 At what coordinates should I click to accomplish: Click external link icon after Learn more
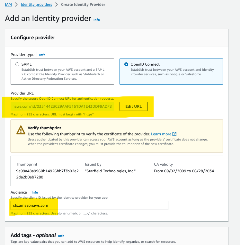pos(174,134)
